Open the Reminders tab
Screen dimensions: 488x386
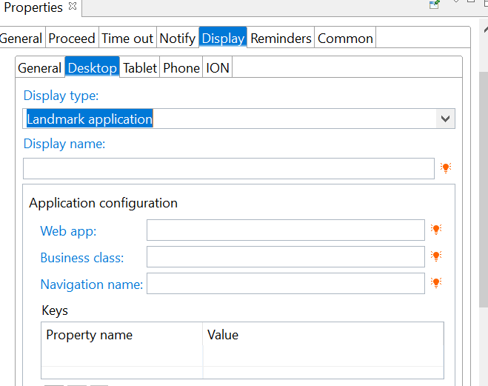click(x=281, y=39)
